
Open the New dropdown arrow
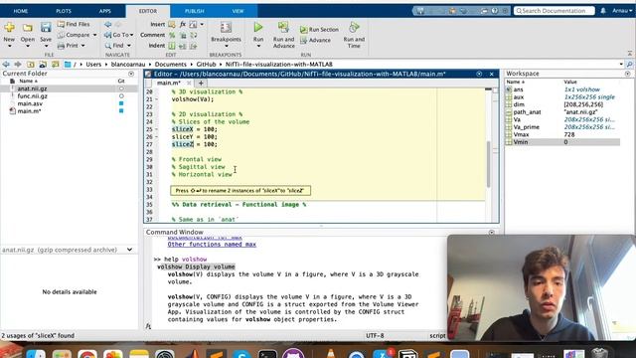pyautogui.click(x=9, y=46)
